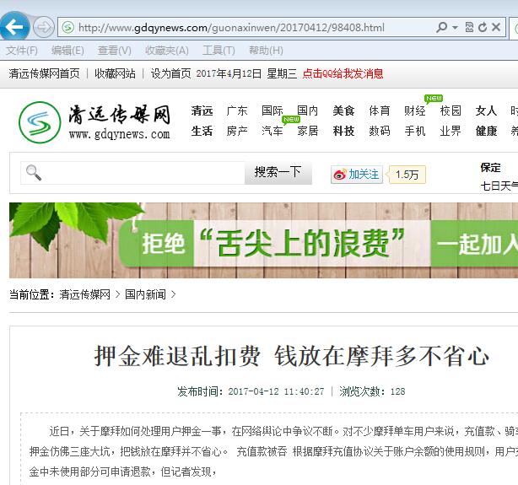Stop loading with the X icon
This screenshot has width=518, height=485.
pyautogui.click(x=496, y=27)
